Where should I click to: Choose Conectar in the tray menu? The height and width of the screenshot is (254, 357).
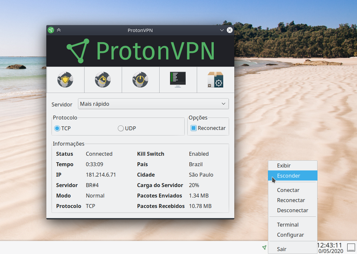pyautogui.click(x=293, y=190)
